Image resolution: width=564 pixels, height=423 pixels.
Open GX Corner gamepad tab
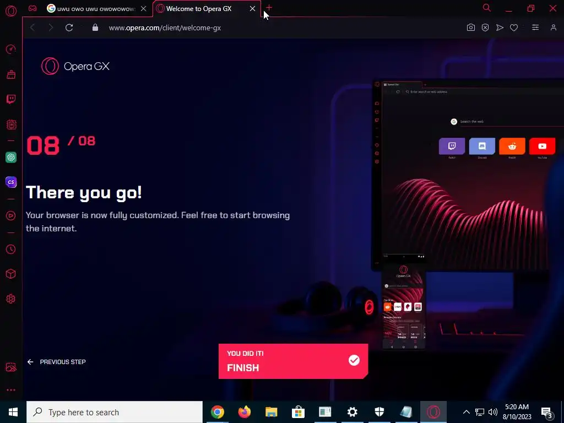tap(32, 8)
